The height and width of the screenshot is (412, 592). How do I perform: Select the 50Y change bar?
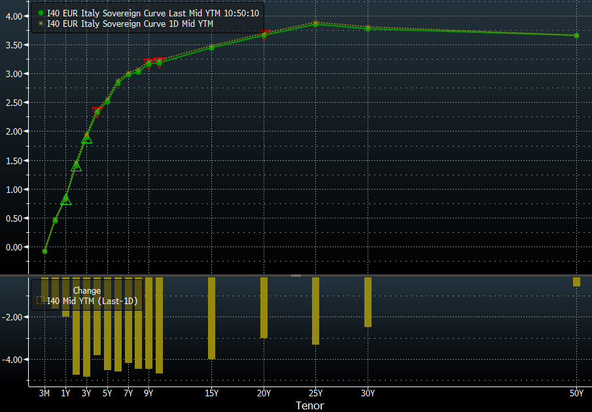(x=576, y=282)
